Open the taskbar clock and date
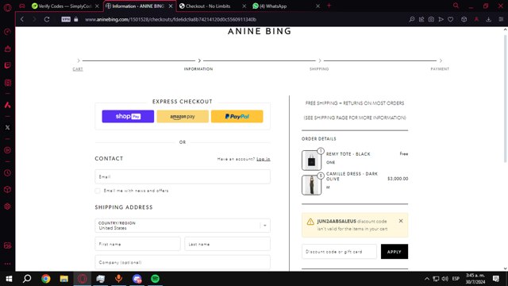Image resolution: width=508 pixels, height=286 pixels. pos(475,279)
